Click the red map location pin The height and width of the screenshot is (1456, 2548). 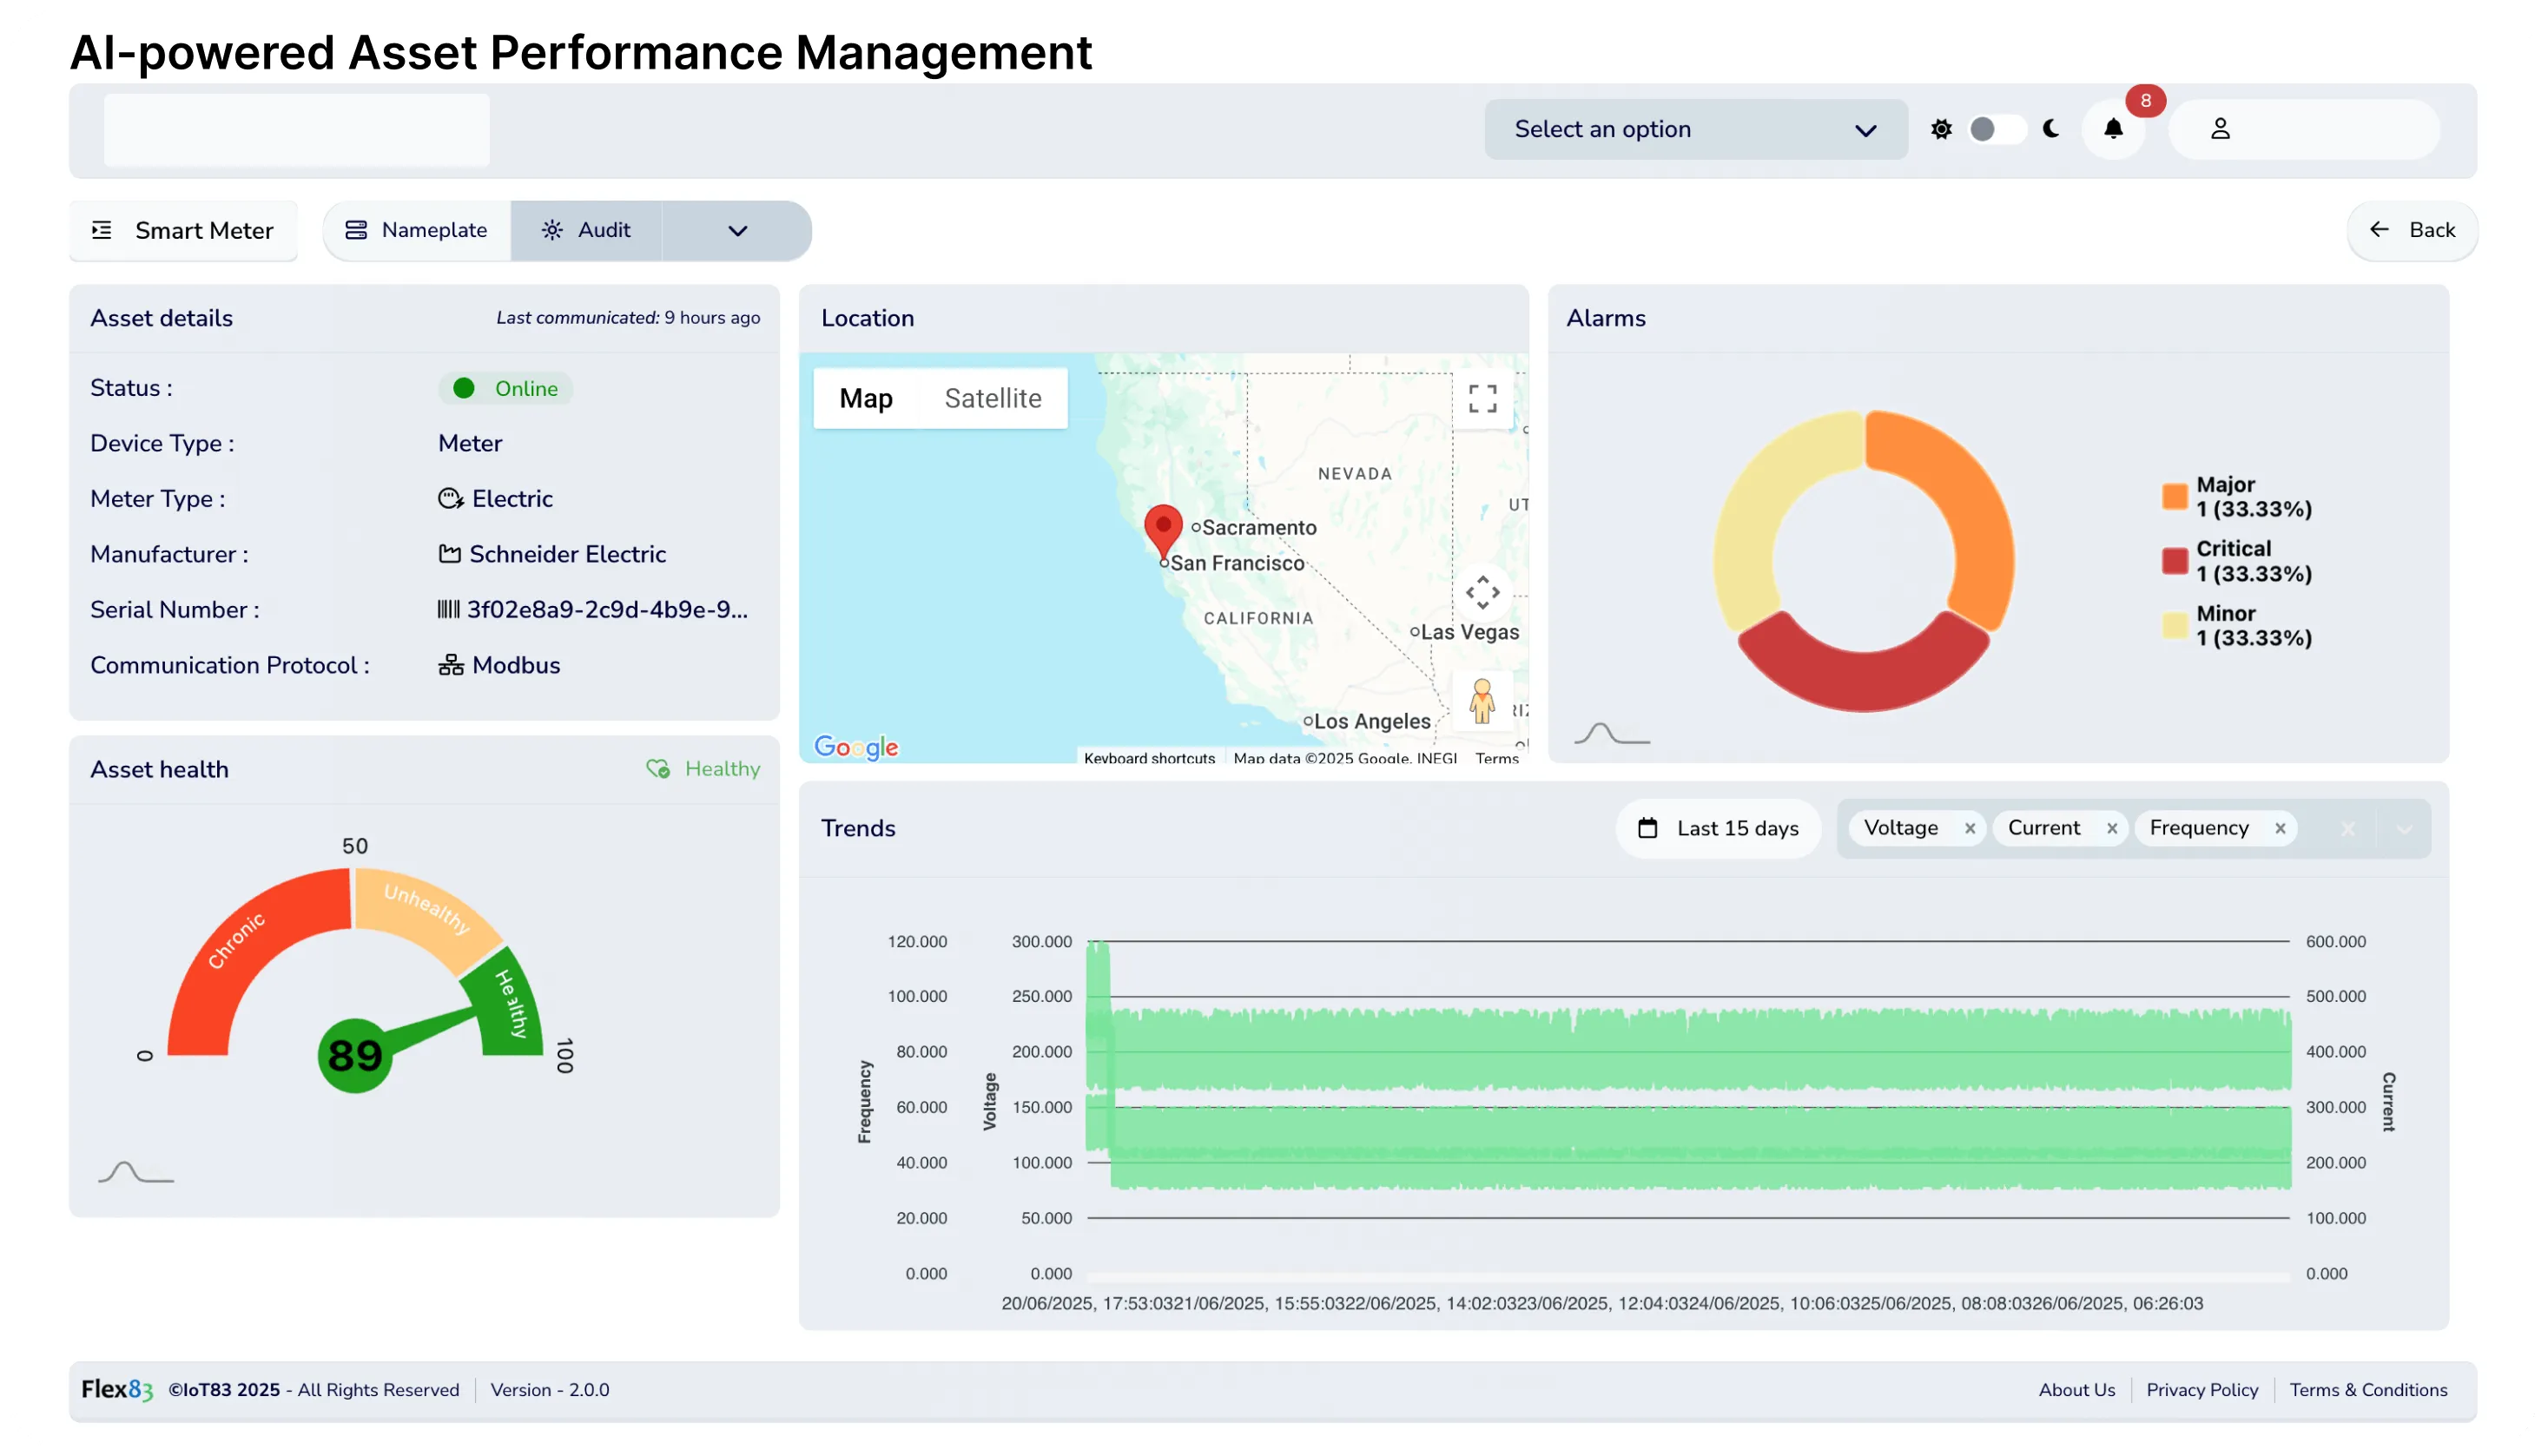(x=1163, y=527)
